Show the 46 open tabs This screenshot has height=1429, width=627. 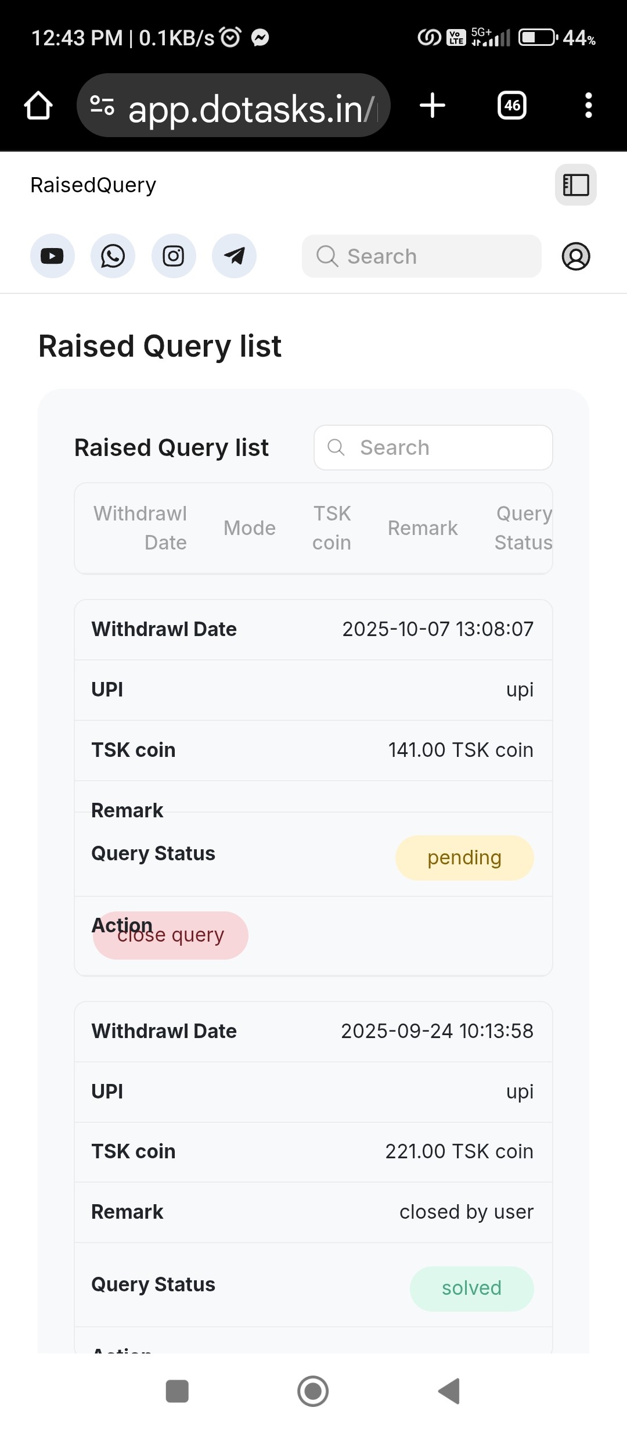pos(512,106)
